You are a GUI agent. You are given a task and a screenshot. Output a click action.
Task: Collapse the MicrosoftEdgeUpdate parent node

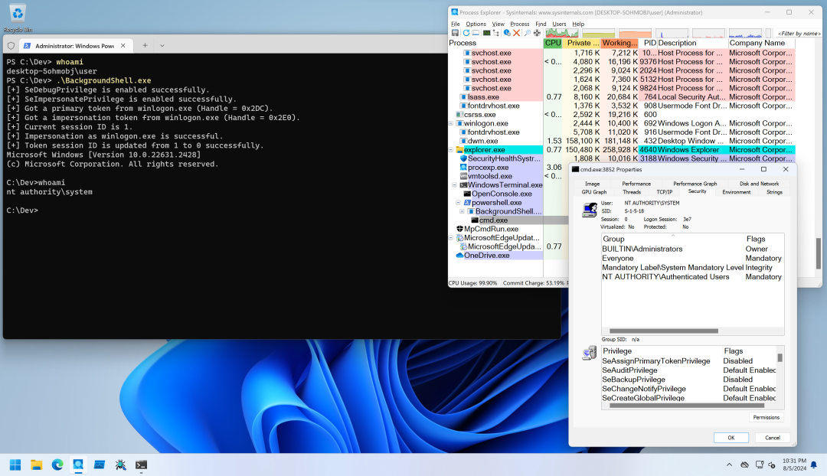click(x=451, y=238)
